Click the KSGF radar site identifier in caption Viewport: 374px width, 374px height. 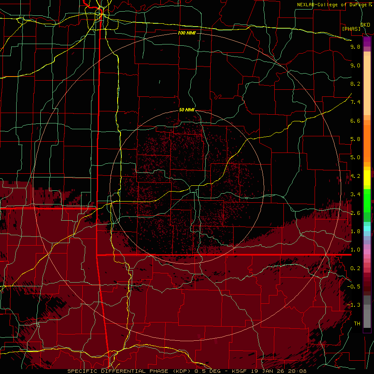click(239, 371)
